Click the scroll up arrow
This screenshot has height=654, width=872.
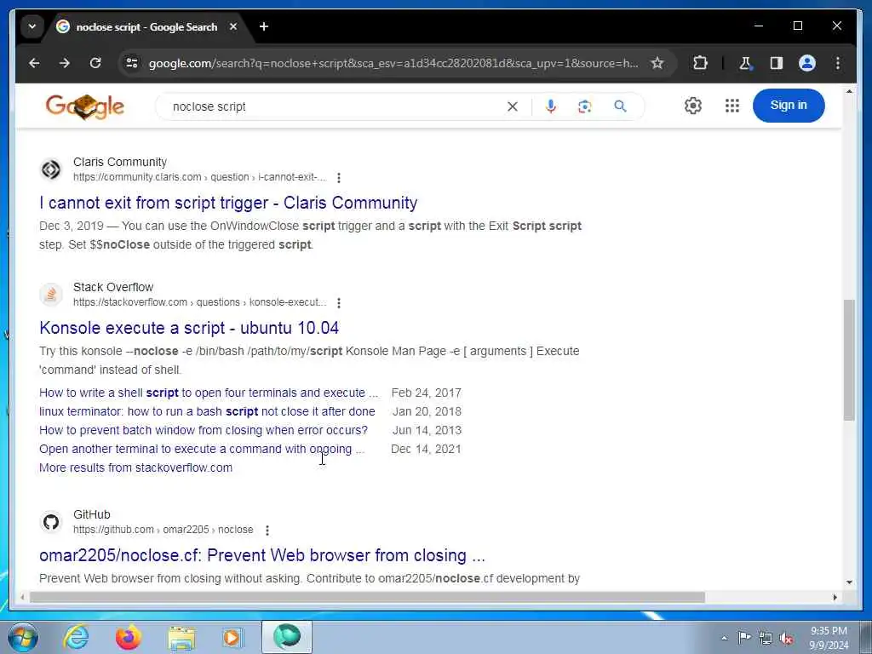849,91
